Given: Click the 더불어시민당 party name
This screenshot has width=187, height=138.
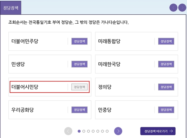Looking at the screenshot, I should point(25,87).
